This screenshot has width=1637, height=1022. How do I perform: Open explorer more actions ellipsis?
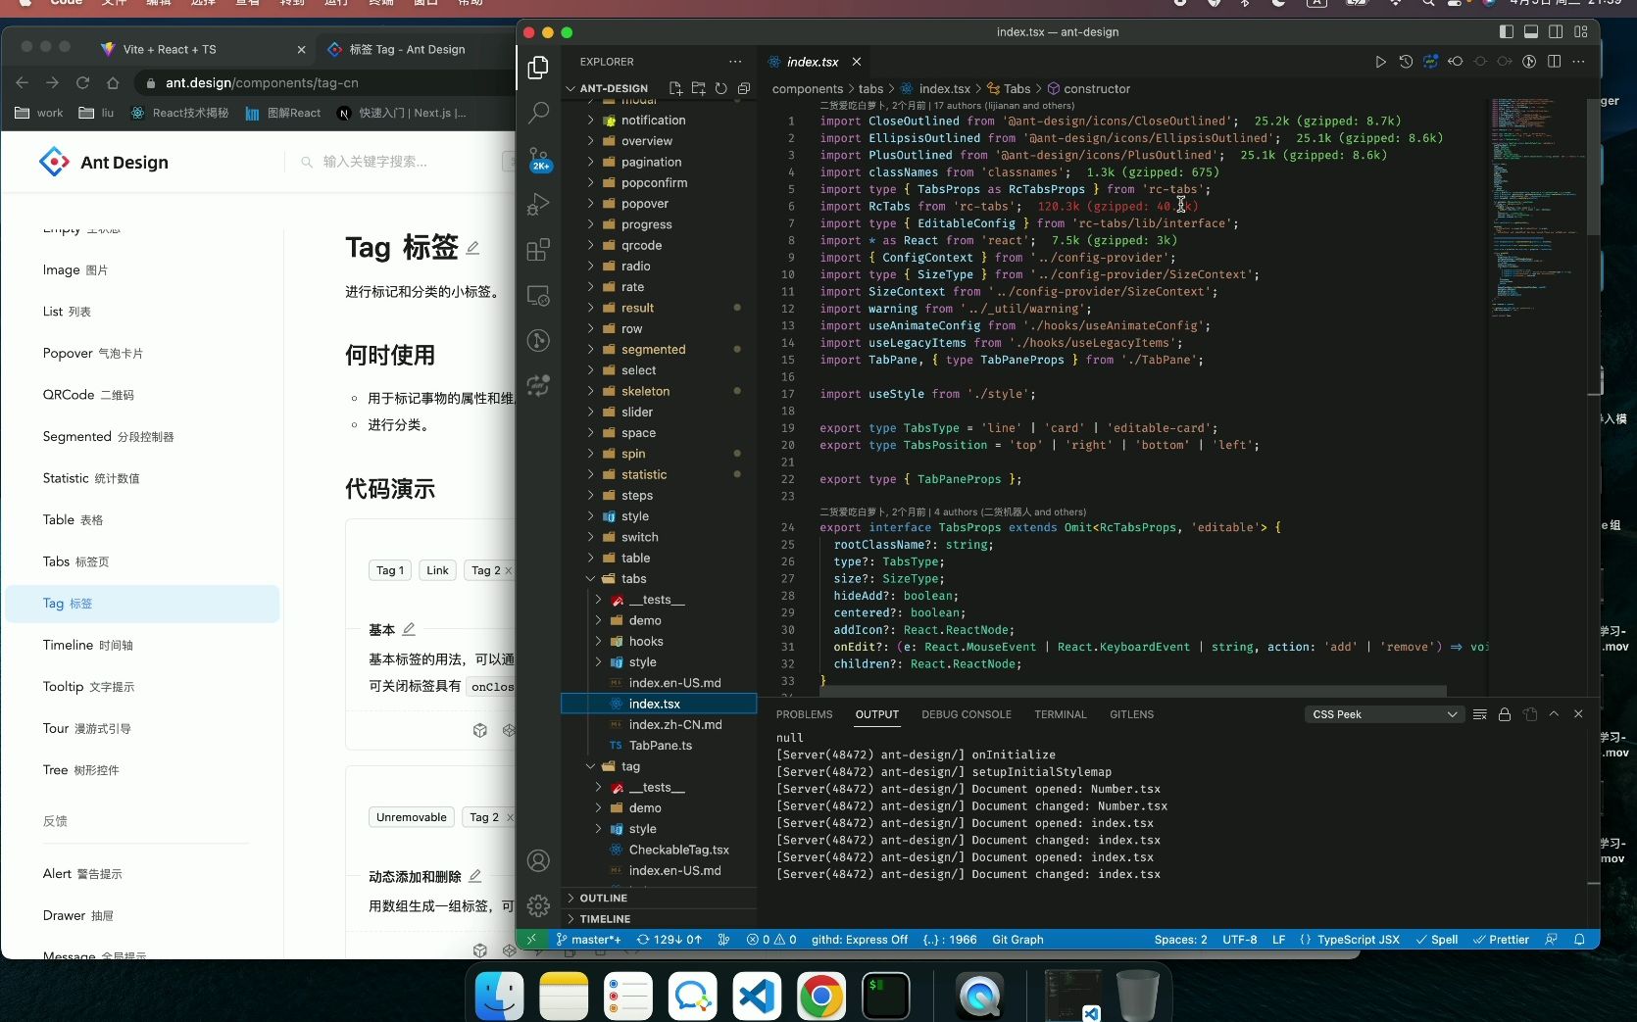[x=735, y=62]
